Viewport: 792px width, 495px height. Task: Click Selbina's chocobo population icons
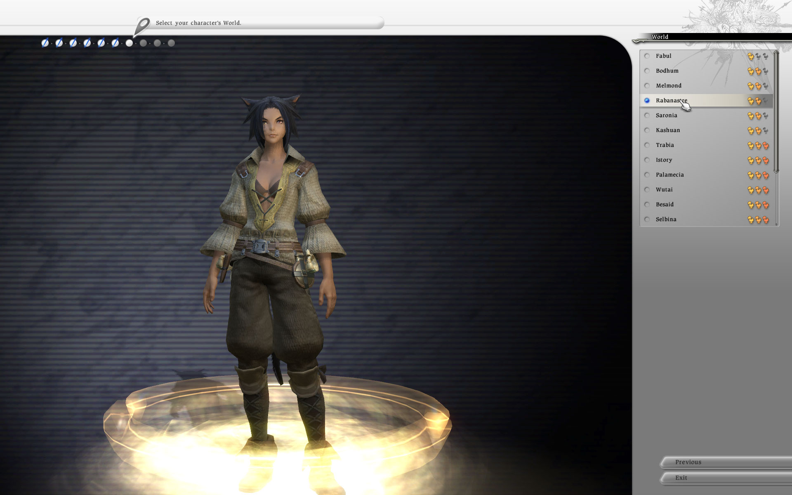pos(758,220)
